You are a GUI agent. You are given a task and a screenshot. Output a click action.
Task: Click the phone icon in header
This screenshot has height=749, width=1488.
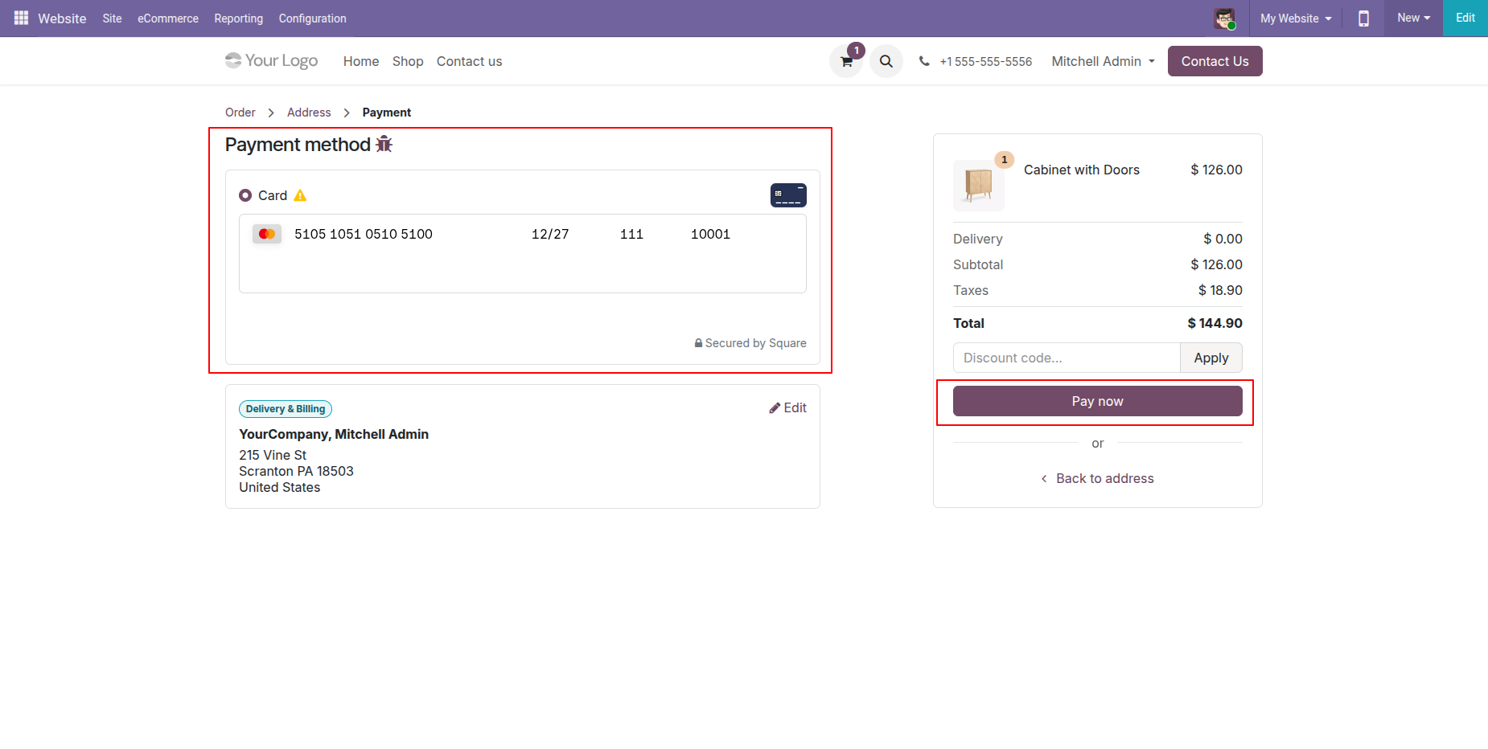[x=924, y=61]
